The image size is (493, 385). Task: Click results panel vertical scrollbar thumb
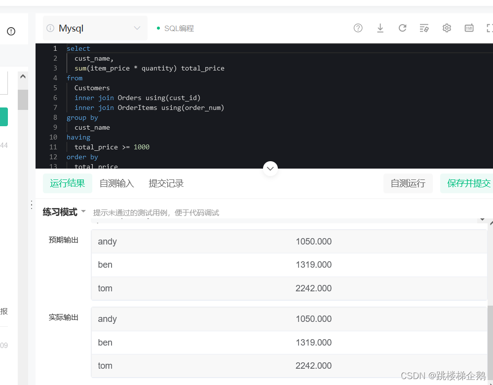click(490, 342)
